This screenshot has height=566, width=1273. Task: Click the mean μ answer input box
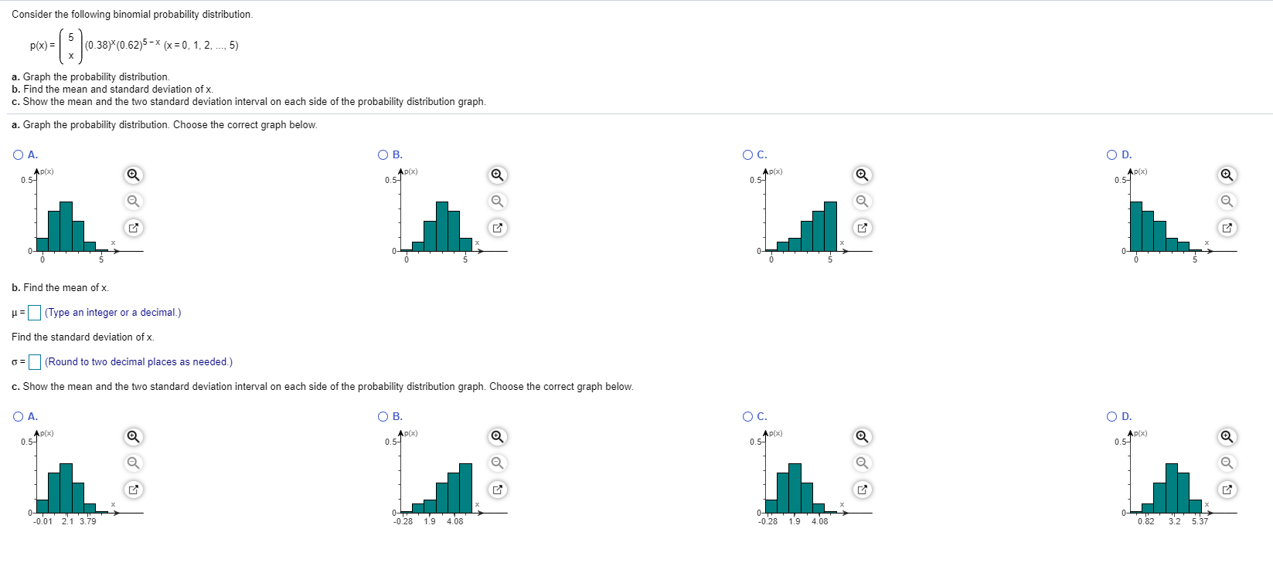(x=34, y=313)
